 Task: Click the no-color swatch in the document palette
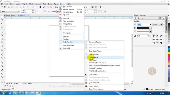[11, 86]
